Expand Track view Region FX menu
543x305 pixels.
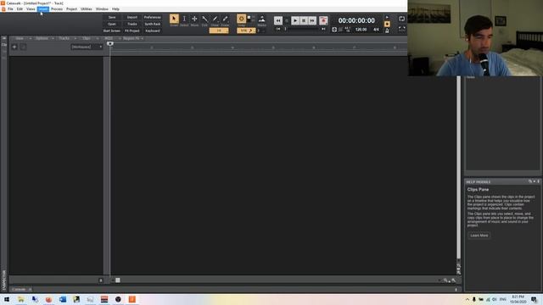(x=133, y=38)
